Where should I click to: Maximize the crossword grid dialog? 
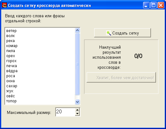pos(153,5)
